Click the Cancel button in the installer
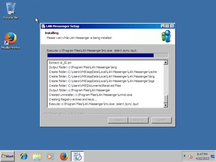Image resolution: width=216 pixels, height=162 pixels. [161, 120]
